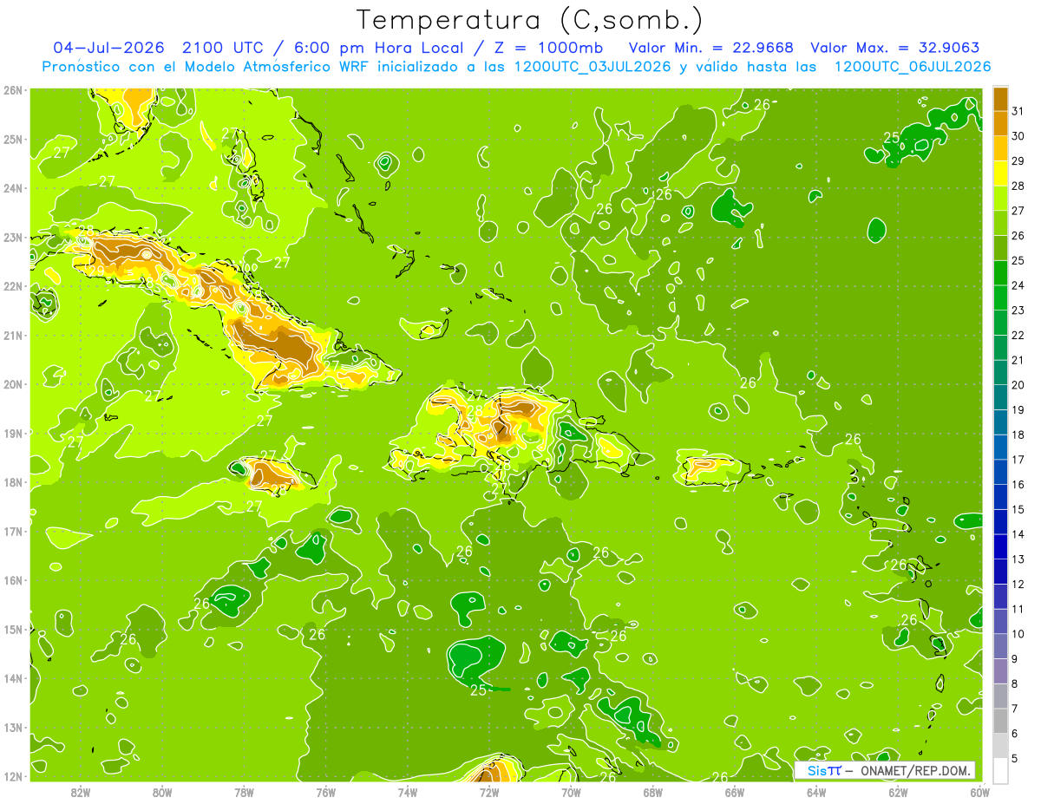Click the 70W longitude axis label
Viewport: 1041px width, 804px height.
tap(571, 791)
